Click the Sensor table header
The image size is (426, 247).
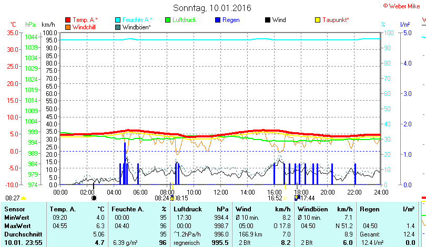pyautogui.click(x=15, y=209)
